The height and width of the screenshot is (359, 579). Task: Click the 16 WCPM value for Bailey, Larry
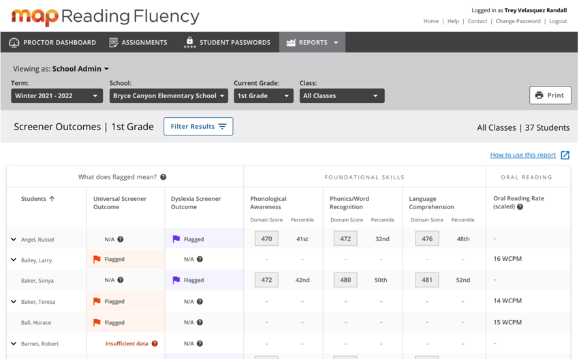pyautogui.click(x=507, y=259)
